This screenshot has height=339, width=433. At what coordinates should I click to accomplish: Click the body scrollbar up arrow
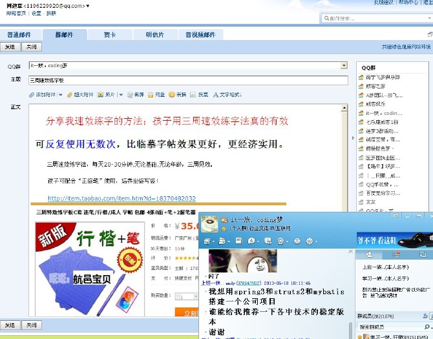[x=344, y=108]
